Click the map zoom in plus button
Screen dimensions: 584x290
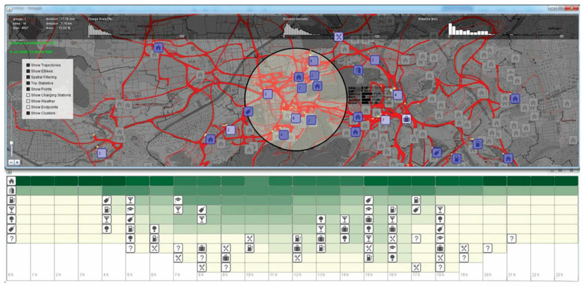click(x=17, y=162)
